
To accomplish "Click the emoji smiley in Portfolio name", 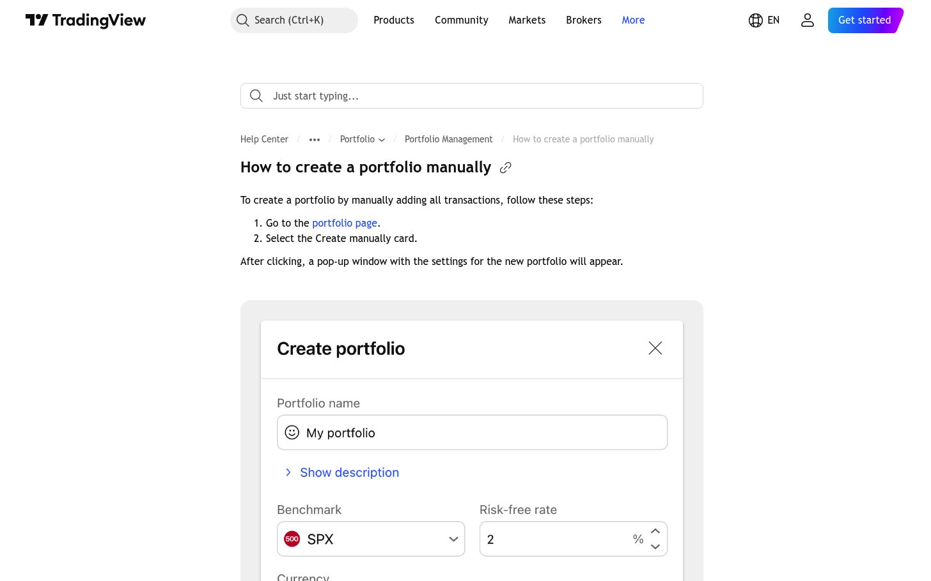I will click(292, 432).
